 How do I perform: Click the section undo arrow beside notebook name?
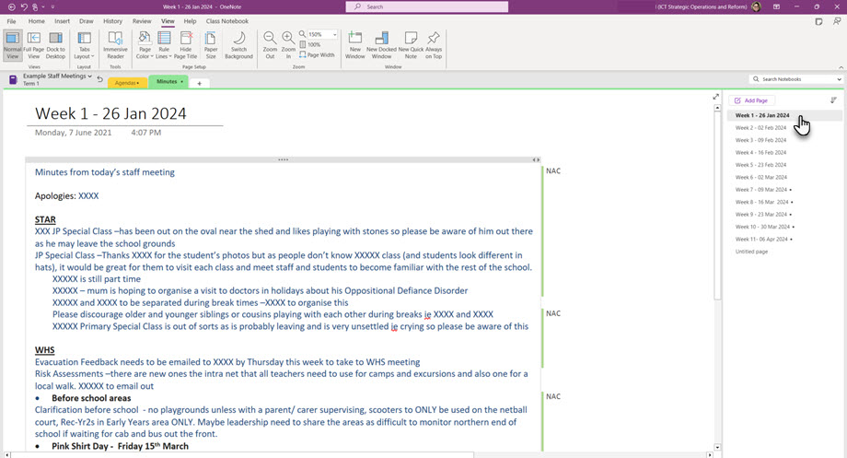click(100, 79)
